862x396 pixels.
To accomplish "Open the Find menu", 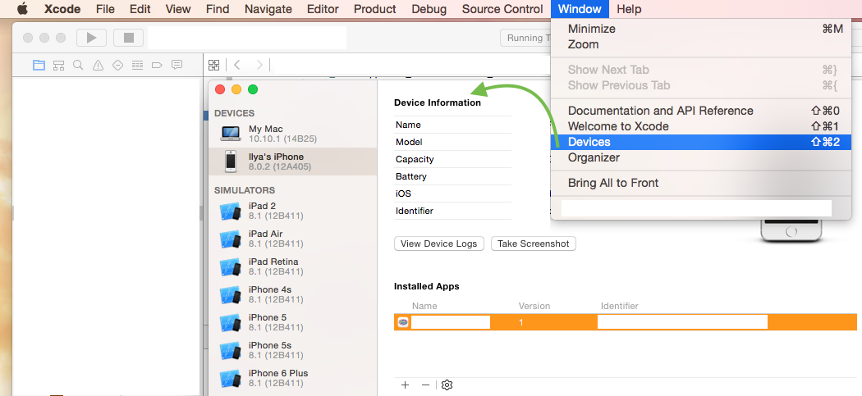I will (x=218, y=9).
